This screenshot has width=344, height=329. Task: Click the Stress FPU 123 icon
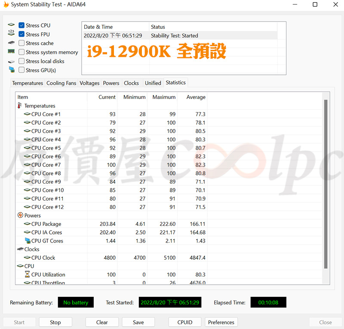click(x=11, y=33)
